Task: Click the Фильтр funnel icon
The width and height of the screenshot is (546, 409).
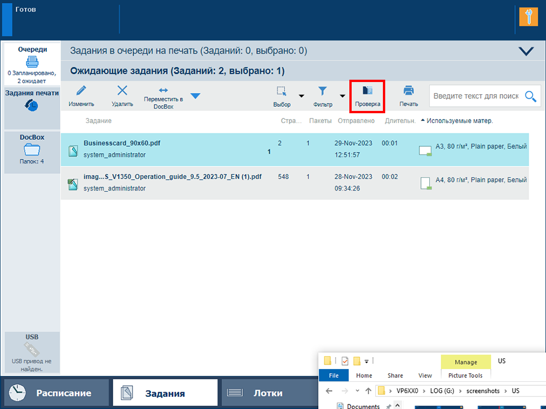Action: tap(322, 91)
